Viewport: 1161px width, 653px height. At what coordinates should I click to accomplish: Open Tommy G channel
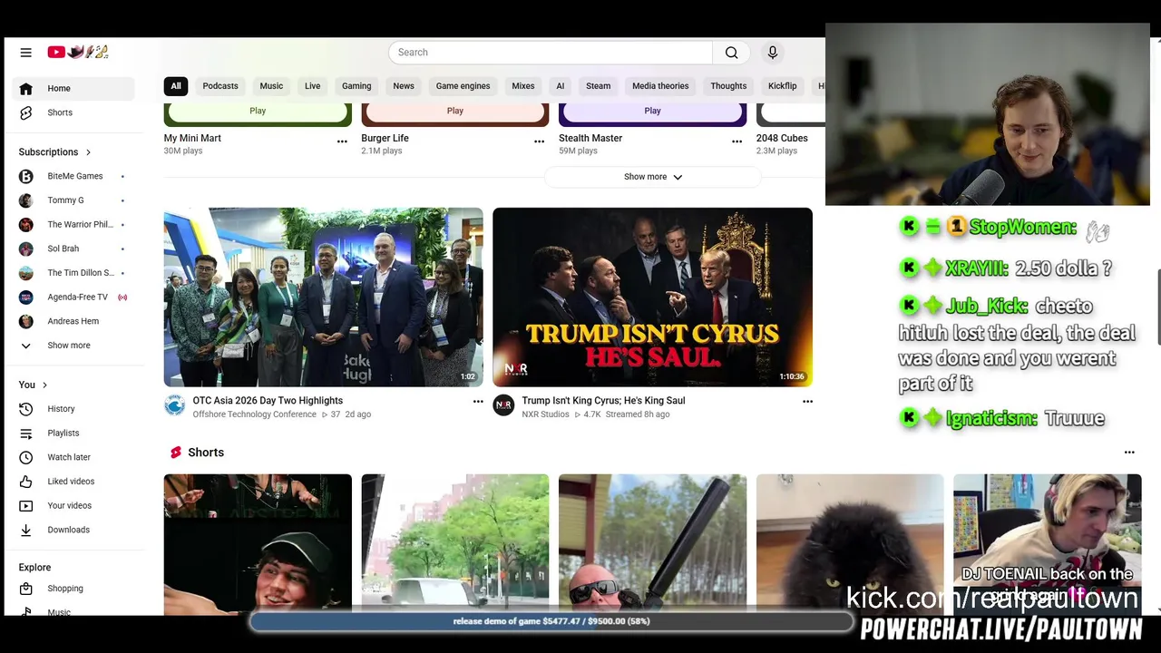click(x=73, y=200)
